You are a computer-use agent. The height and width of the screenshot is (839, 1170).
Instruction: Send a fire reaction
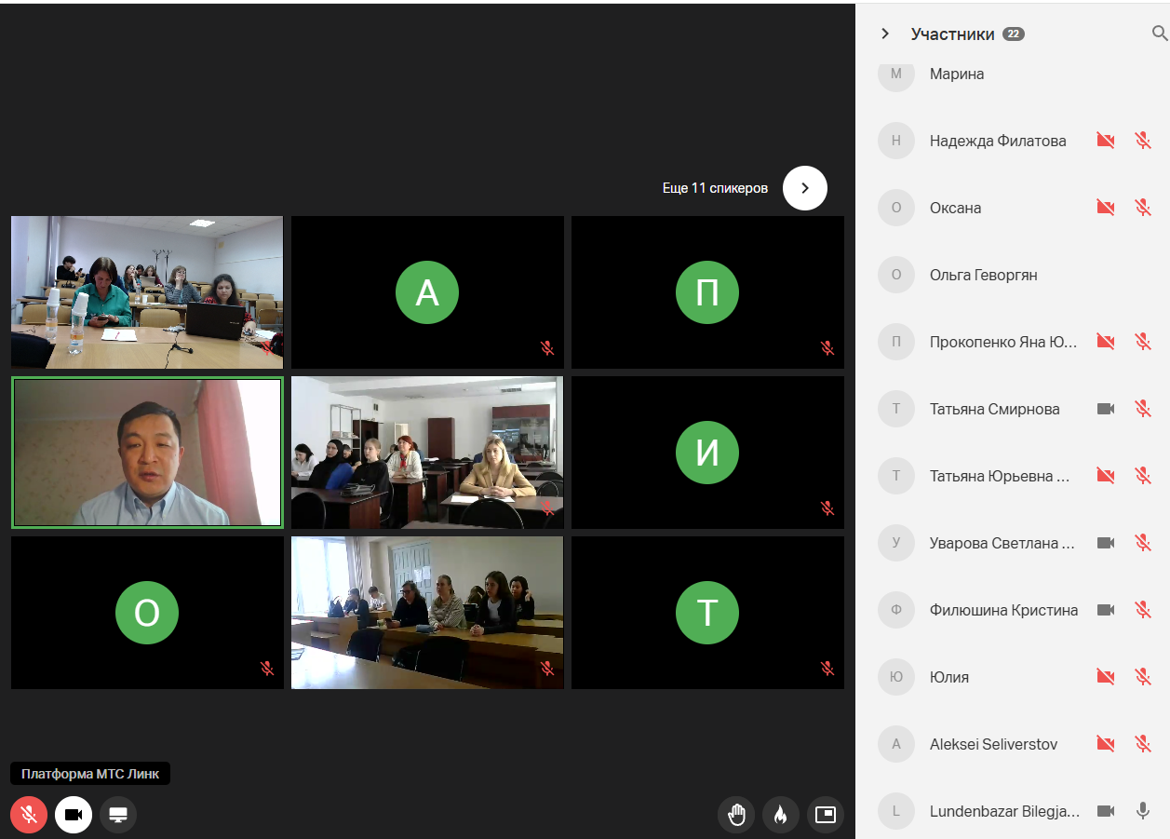pyautogui.click(x=781, y=815)
